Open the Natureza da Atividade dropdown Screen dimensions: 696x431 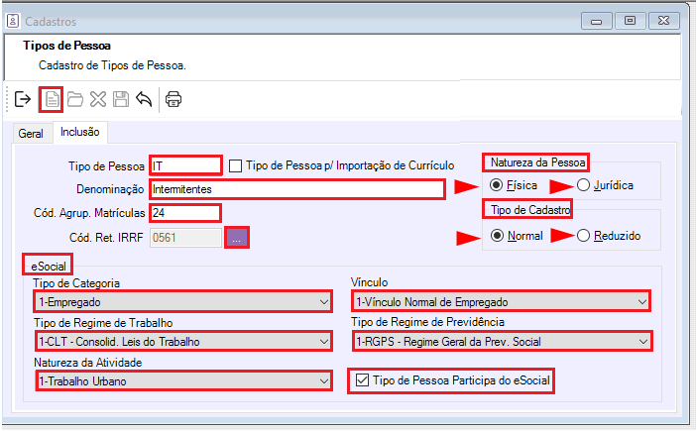(x=324, y=381)
